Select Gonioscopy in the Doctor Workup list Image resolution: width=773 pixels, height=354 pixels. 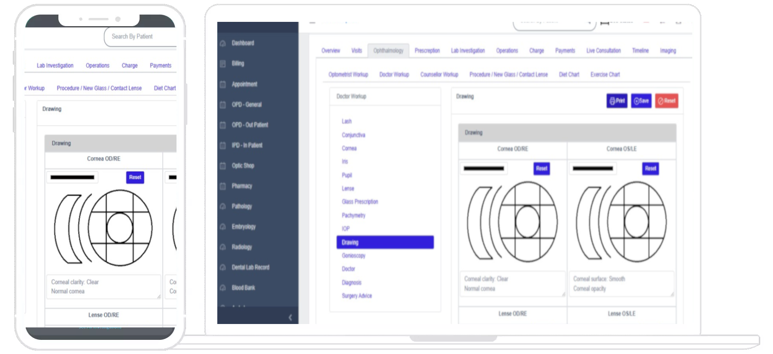[353, 256]
